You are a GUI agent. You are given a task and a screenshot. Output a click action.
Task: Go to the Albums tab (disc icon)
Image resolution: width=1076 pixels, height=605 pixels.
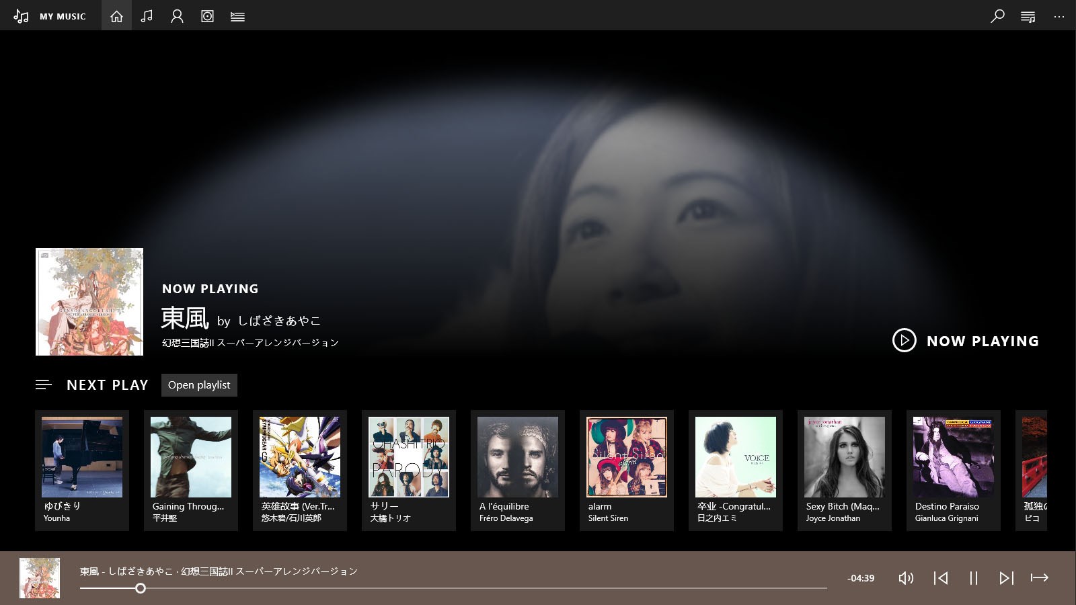(x=207, y=16)
